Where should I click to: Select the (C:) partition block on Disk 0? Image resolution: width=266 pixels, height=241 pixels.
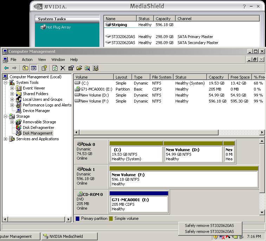(136, 152)
